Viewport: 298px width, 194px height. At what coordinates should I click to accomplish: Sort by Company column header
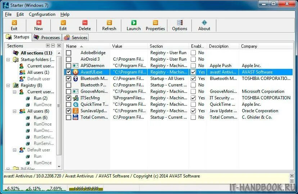(x=266, y=46)
